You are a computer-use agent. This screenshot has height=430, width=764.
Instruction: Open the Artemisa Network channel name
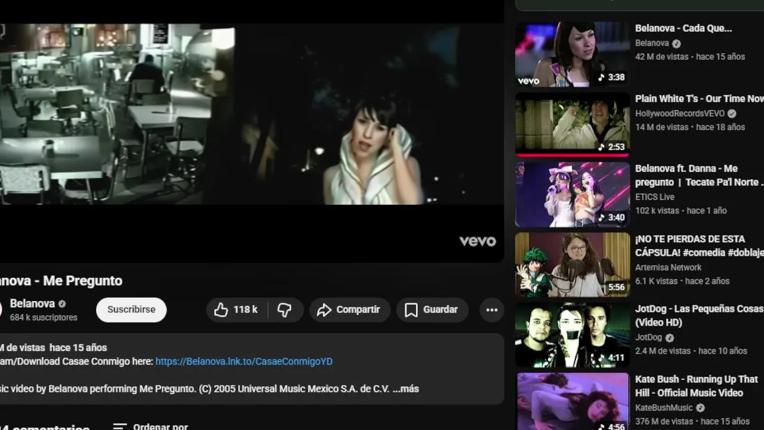point(668,268)
